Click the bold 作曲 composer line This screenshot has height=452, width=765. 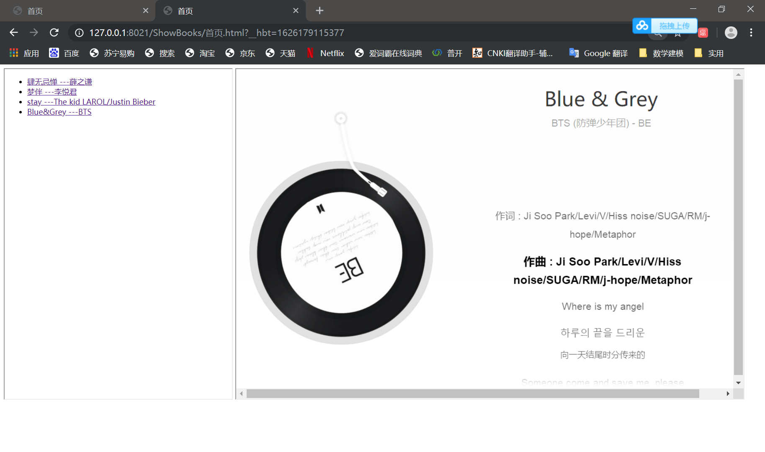coord(603,271)
